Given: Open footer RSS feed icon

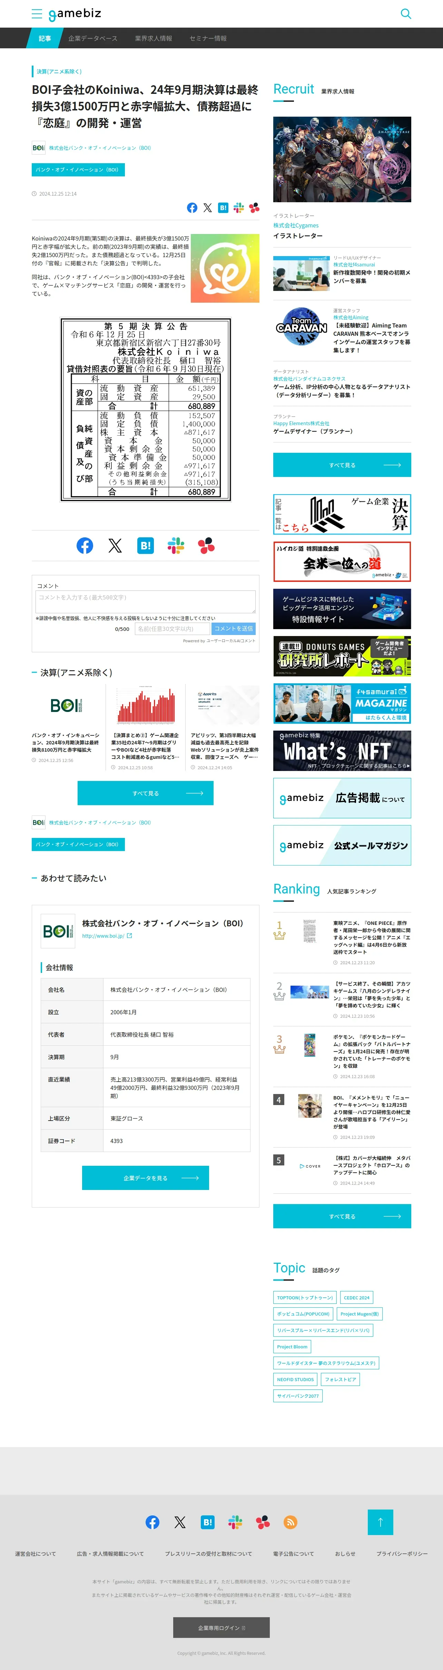Looking at the screenshot, I should [x=291, y=1522].
